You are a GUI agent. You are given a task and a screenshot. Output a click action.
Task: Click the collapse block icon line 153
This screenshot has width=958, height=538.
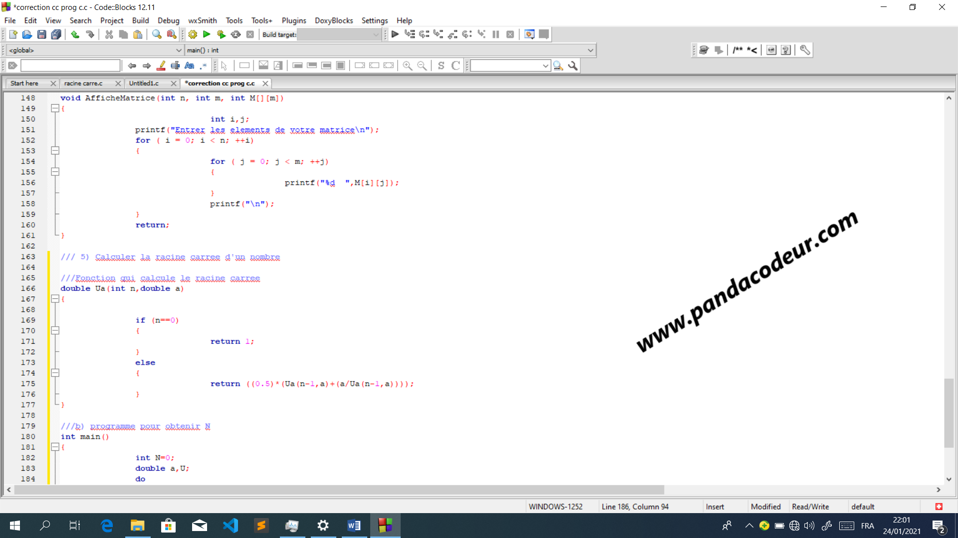[x=55, y=150]
